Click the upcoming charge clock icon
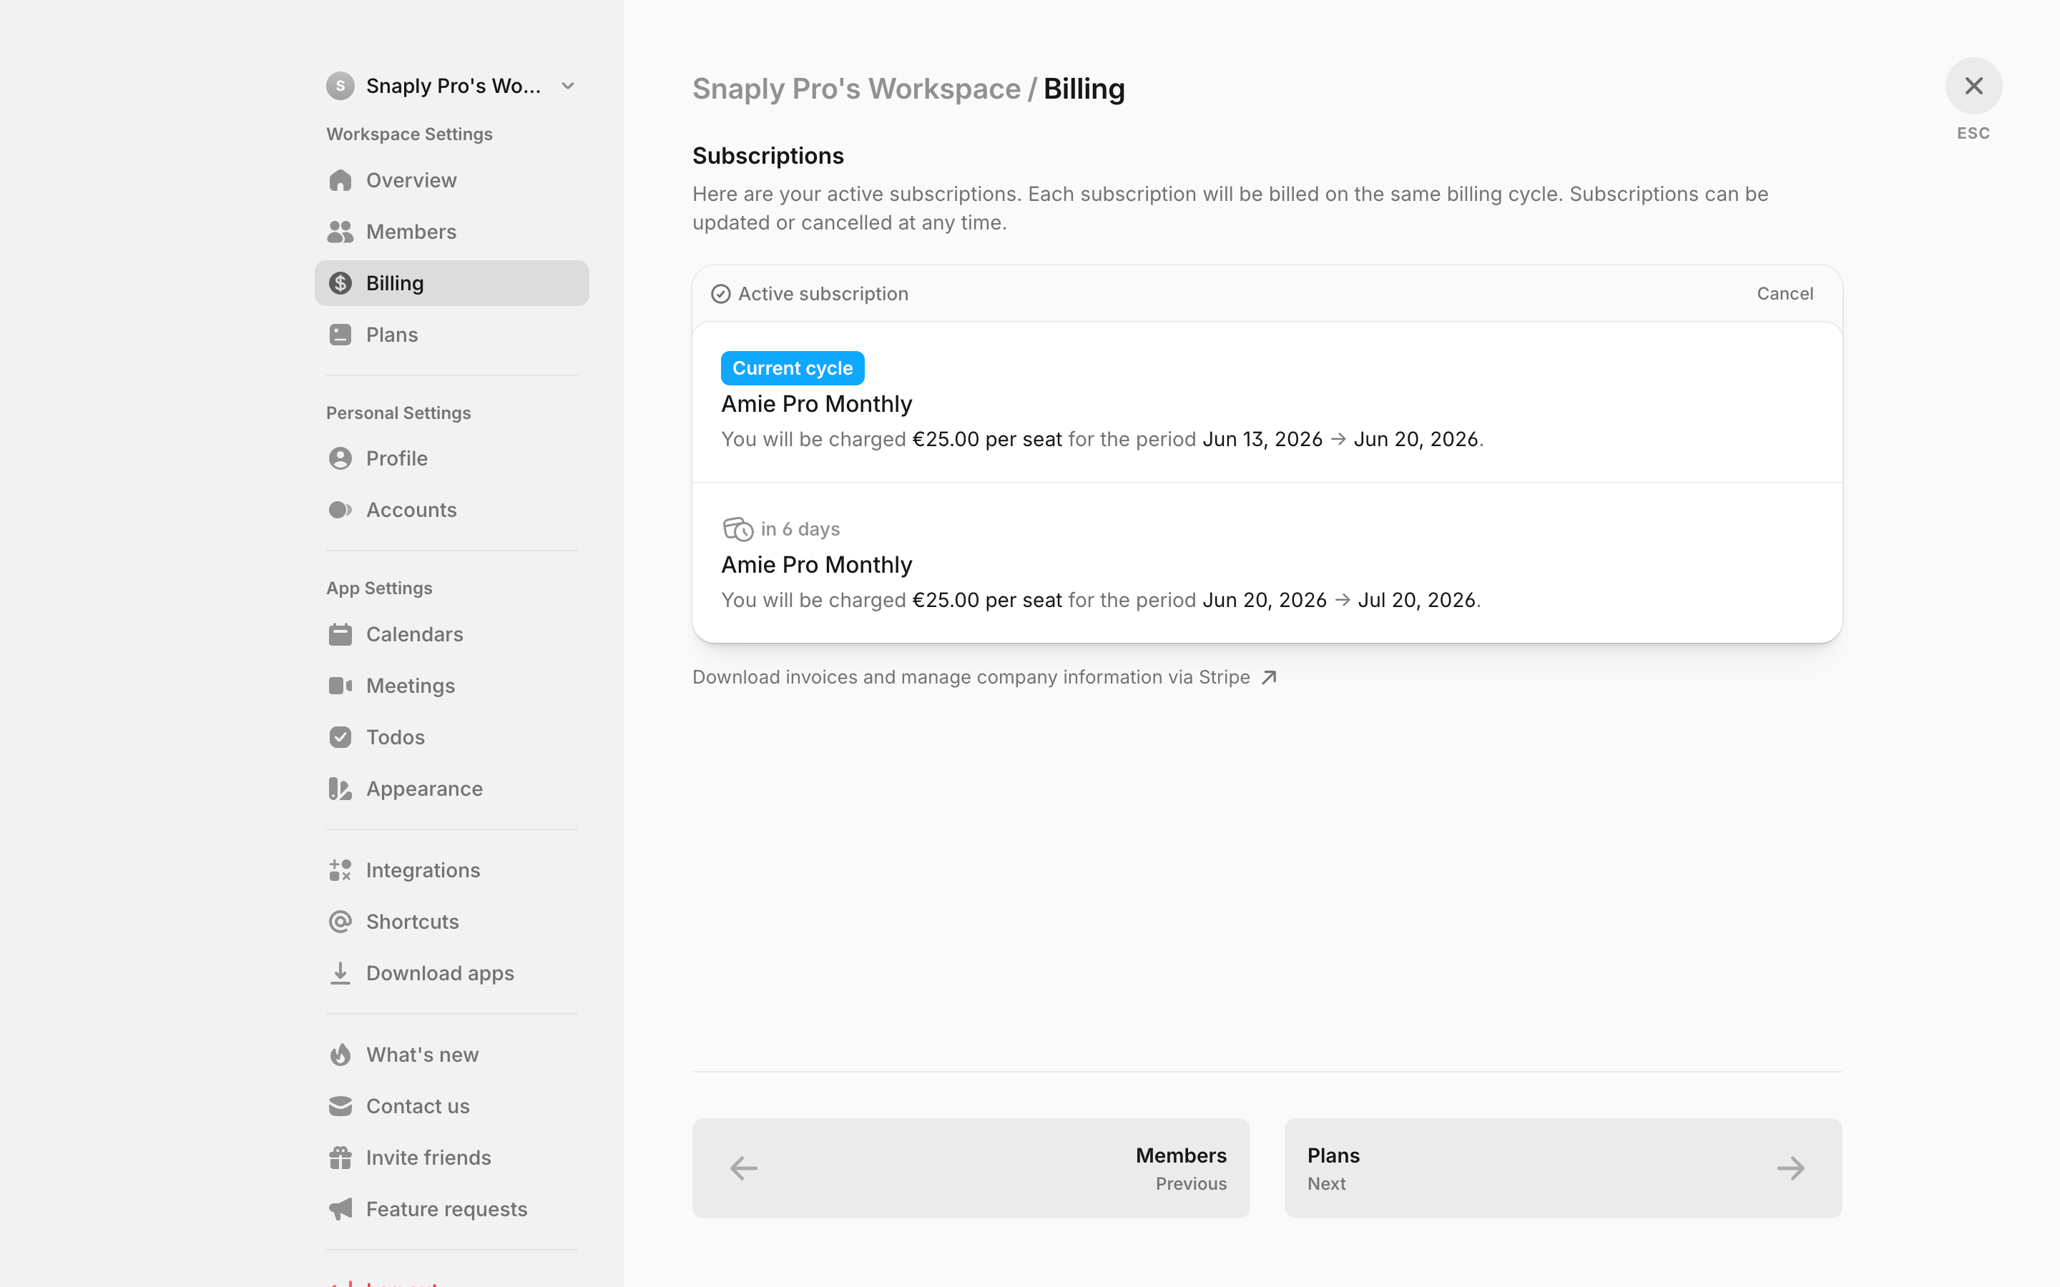This screenshot has height=1287, width=2060. point(737,529)
